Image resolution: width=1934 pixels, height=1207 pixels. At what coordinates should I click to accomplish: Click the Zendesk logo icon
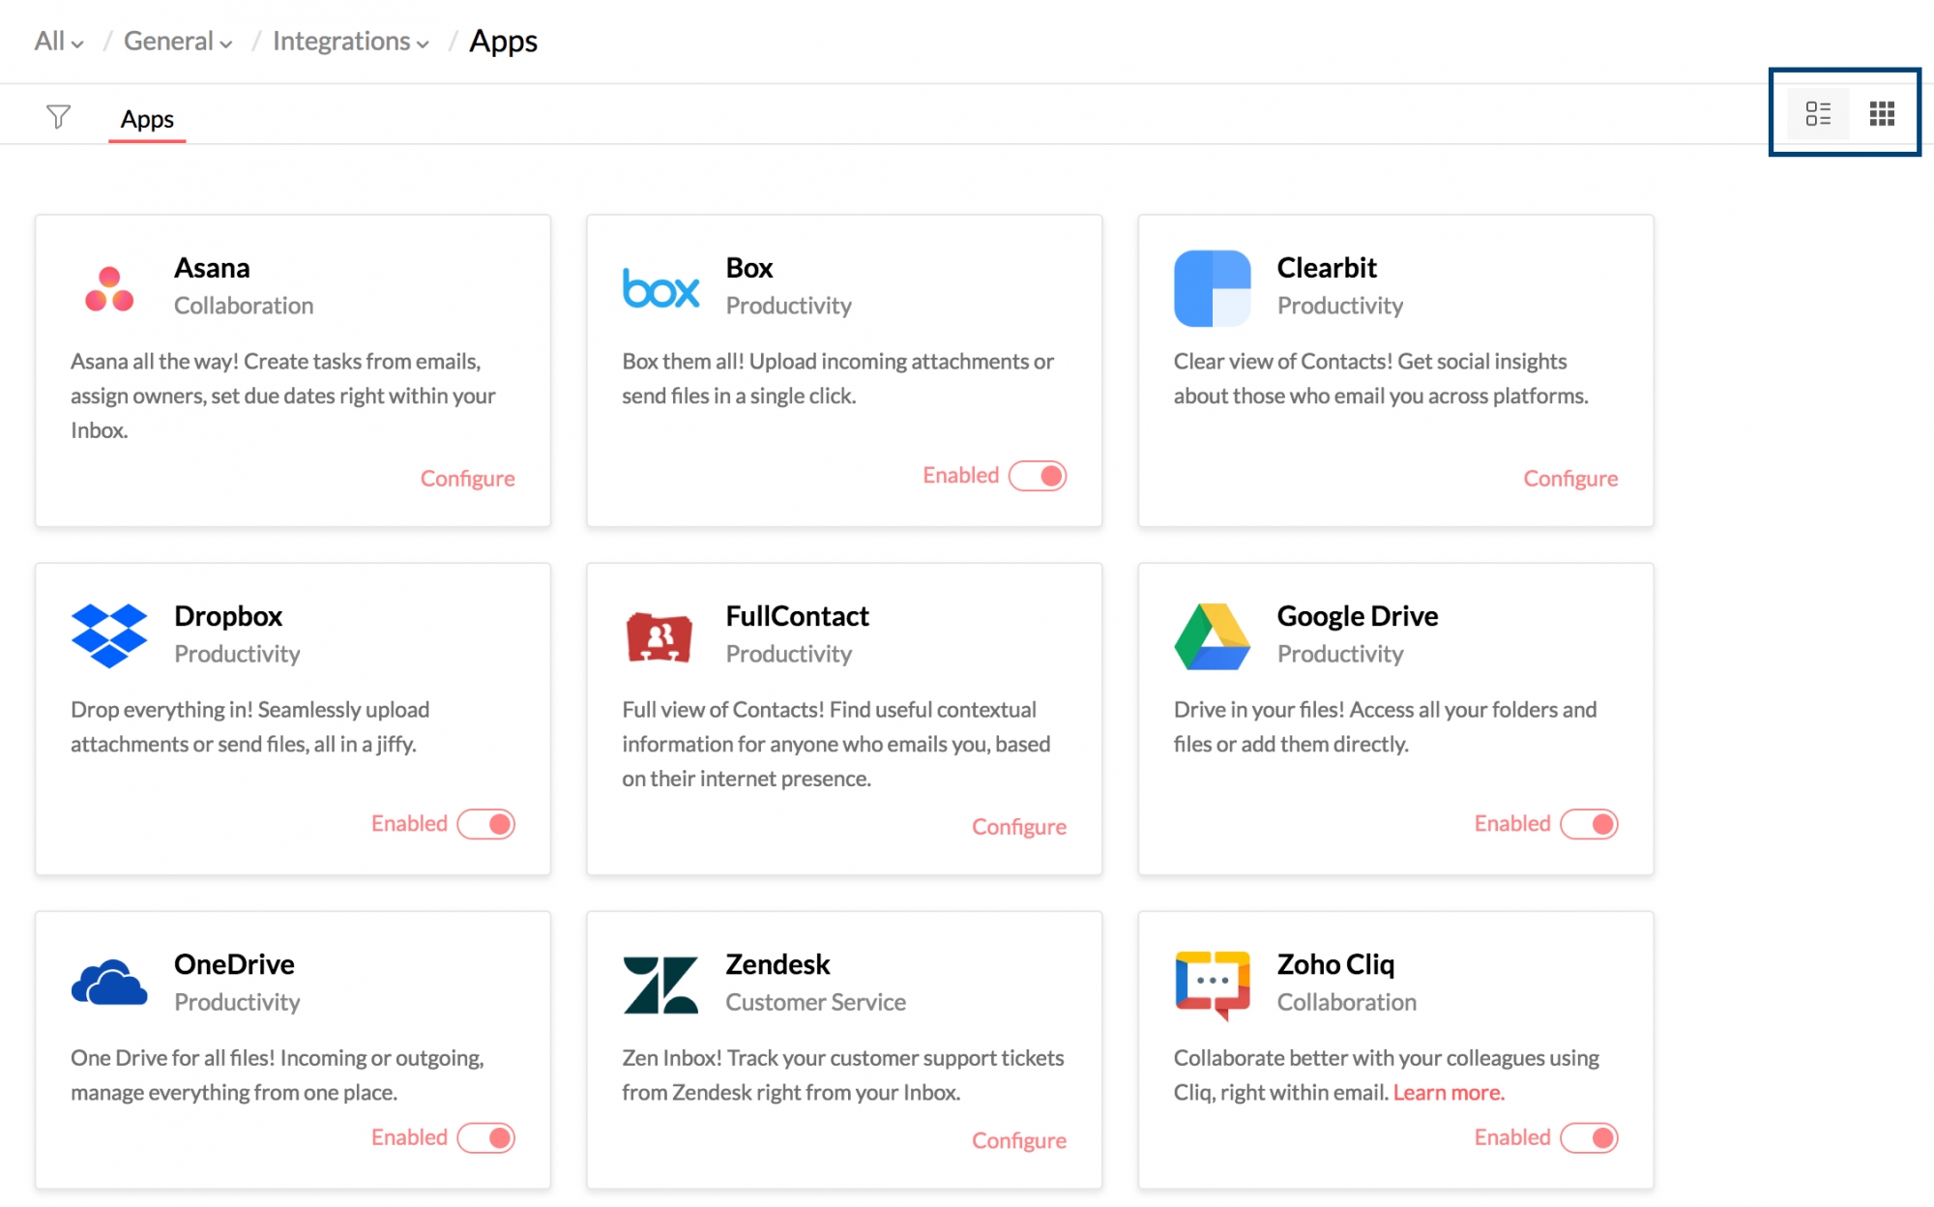660,985
